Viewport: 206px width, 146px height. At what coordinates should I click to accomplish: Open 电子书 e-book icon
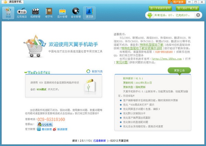click(49, 13)
